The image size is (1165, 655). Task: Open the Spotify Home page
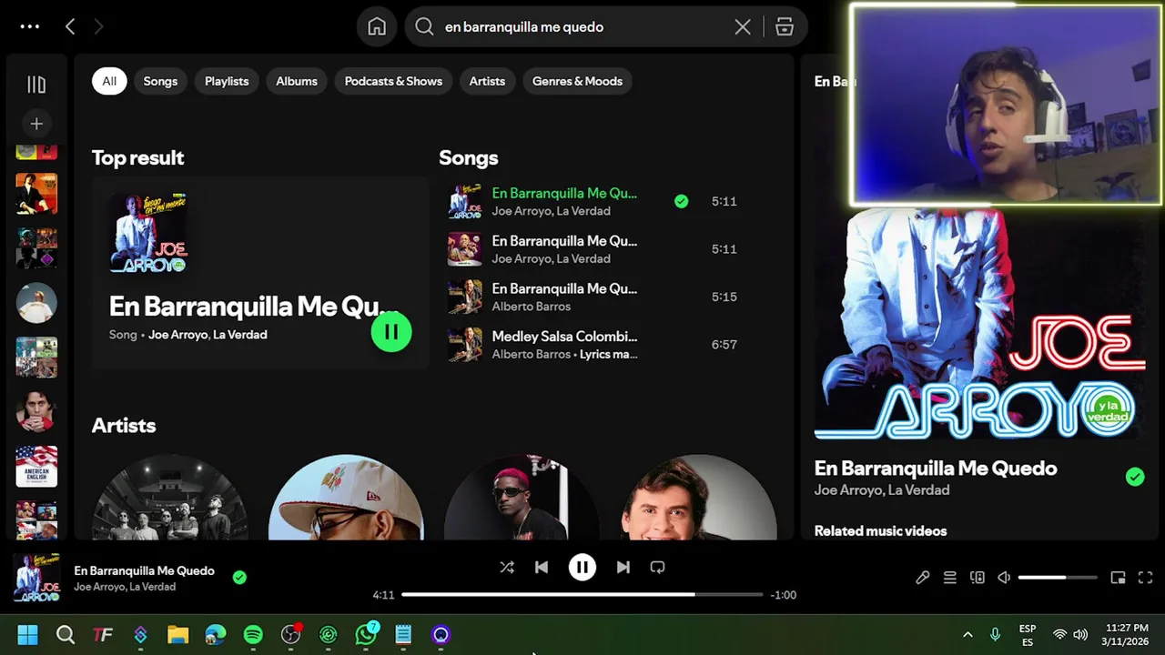(x=377, y=26)
